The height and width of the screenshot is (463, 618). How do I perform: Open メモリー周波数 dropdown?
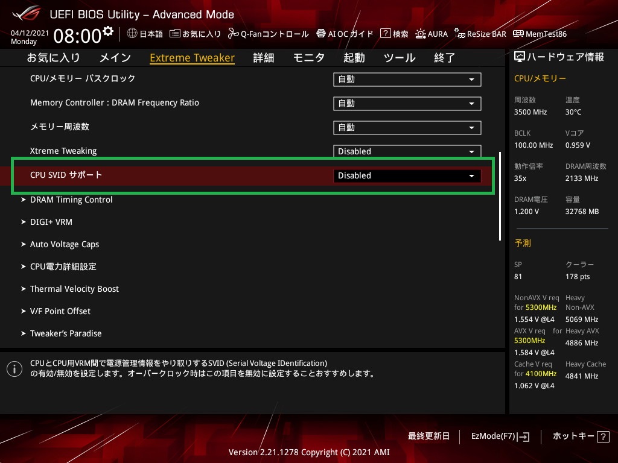pyautogui.click(x=407, y=128)
